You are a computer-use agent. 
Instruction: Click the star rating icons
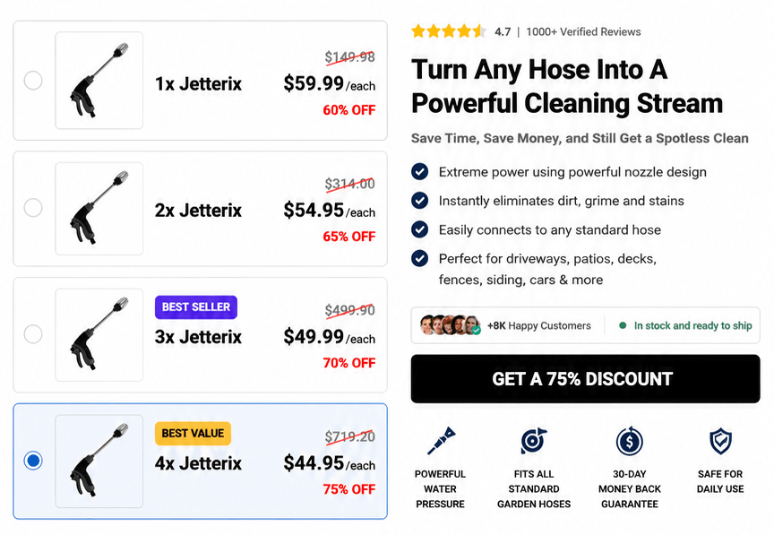pos(449,31)
